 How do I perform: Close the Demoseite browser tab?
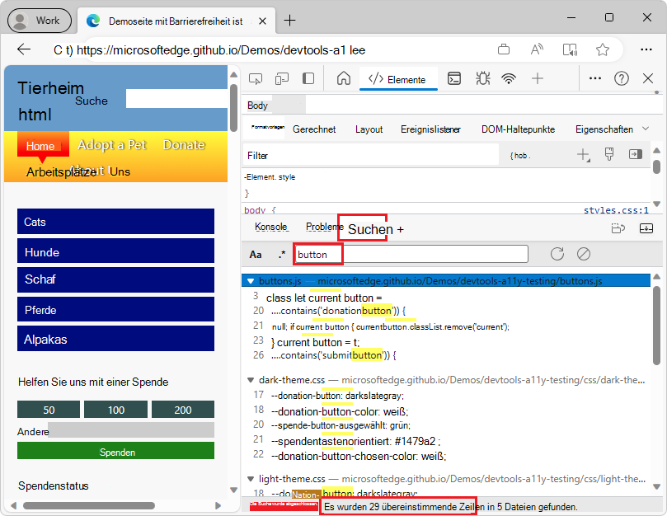[262, 21]
